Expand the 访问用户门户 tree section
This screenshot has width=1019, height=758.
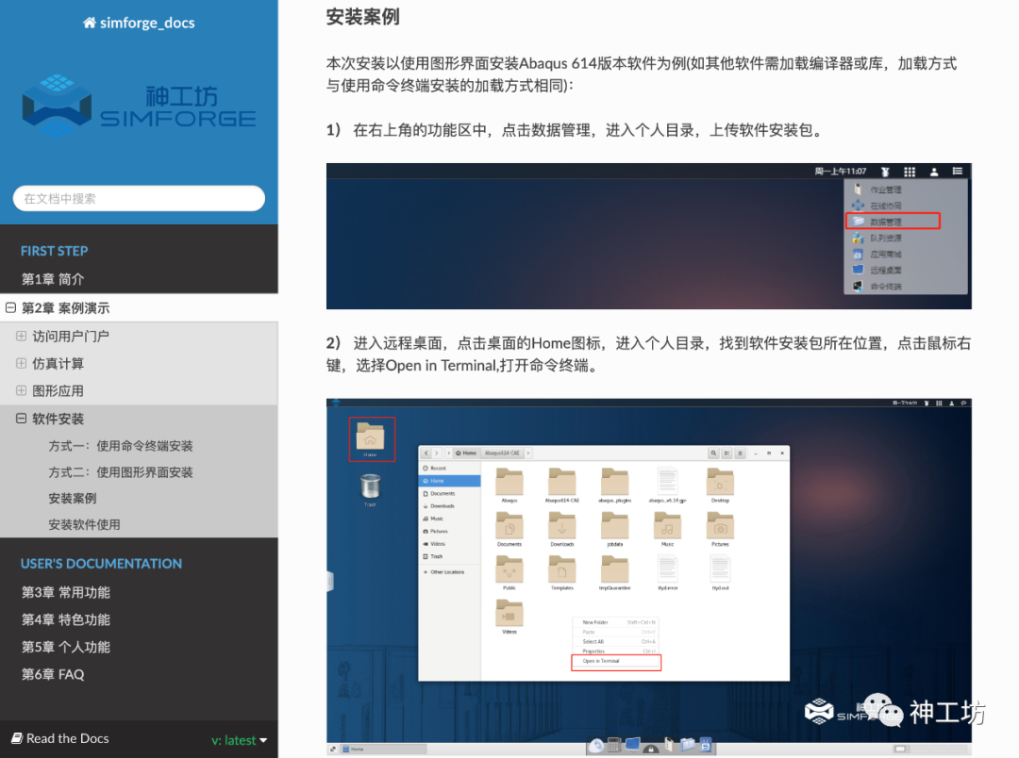(x=21, y=336)
